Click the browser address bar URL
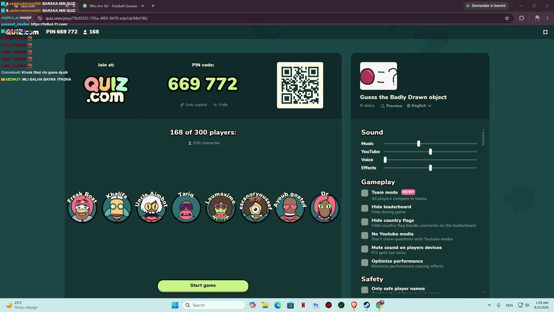The image size is (554, 312). (97, 18)
